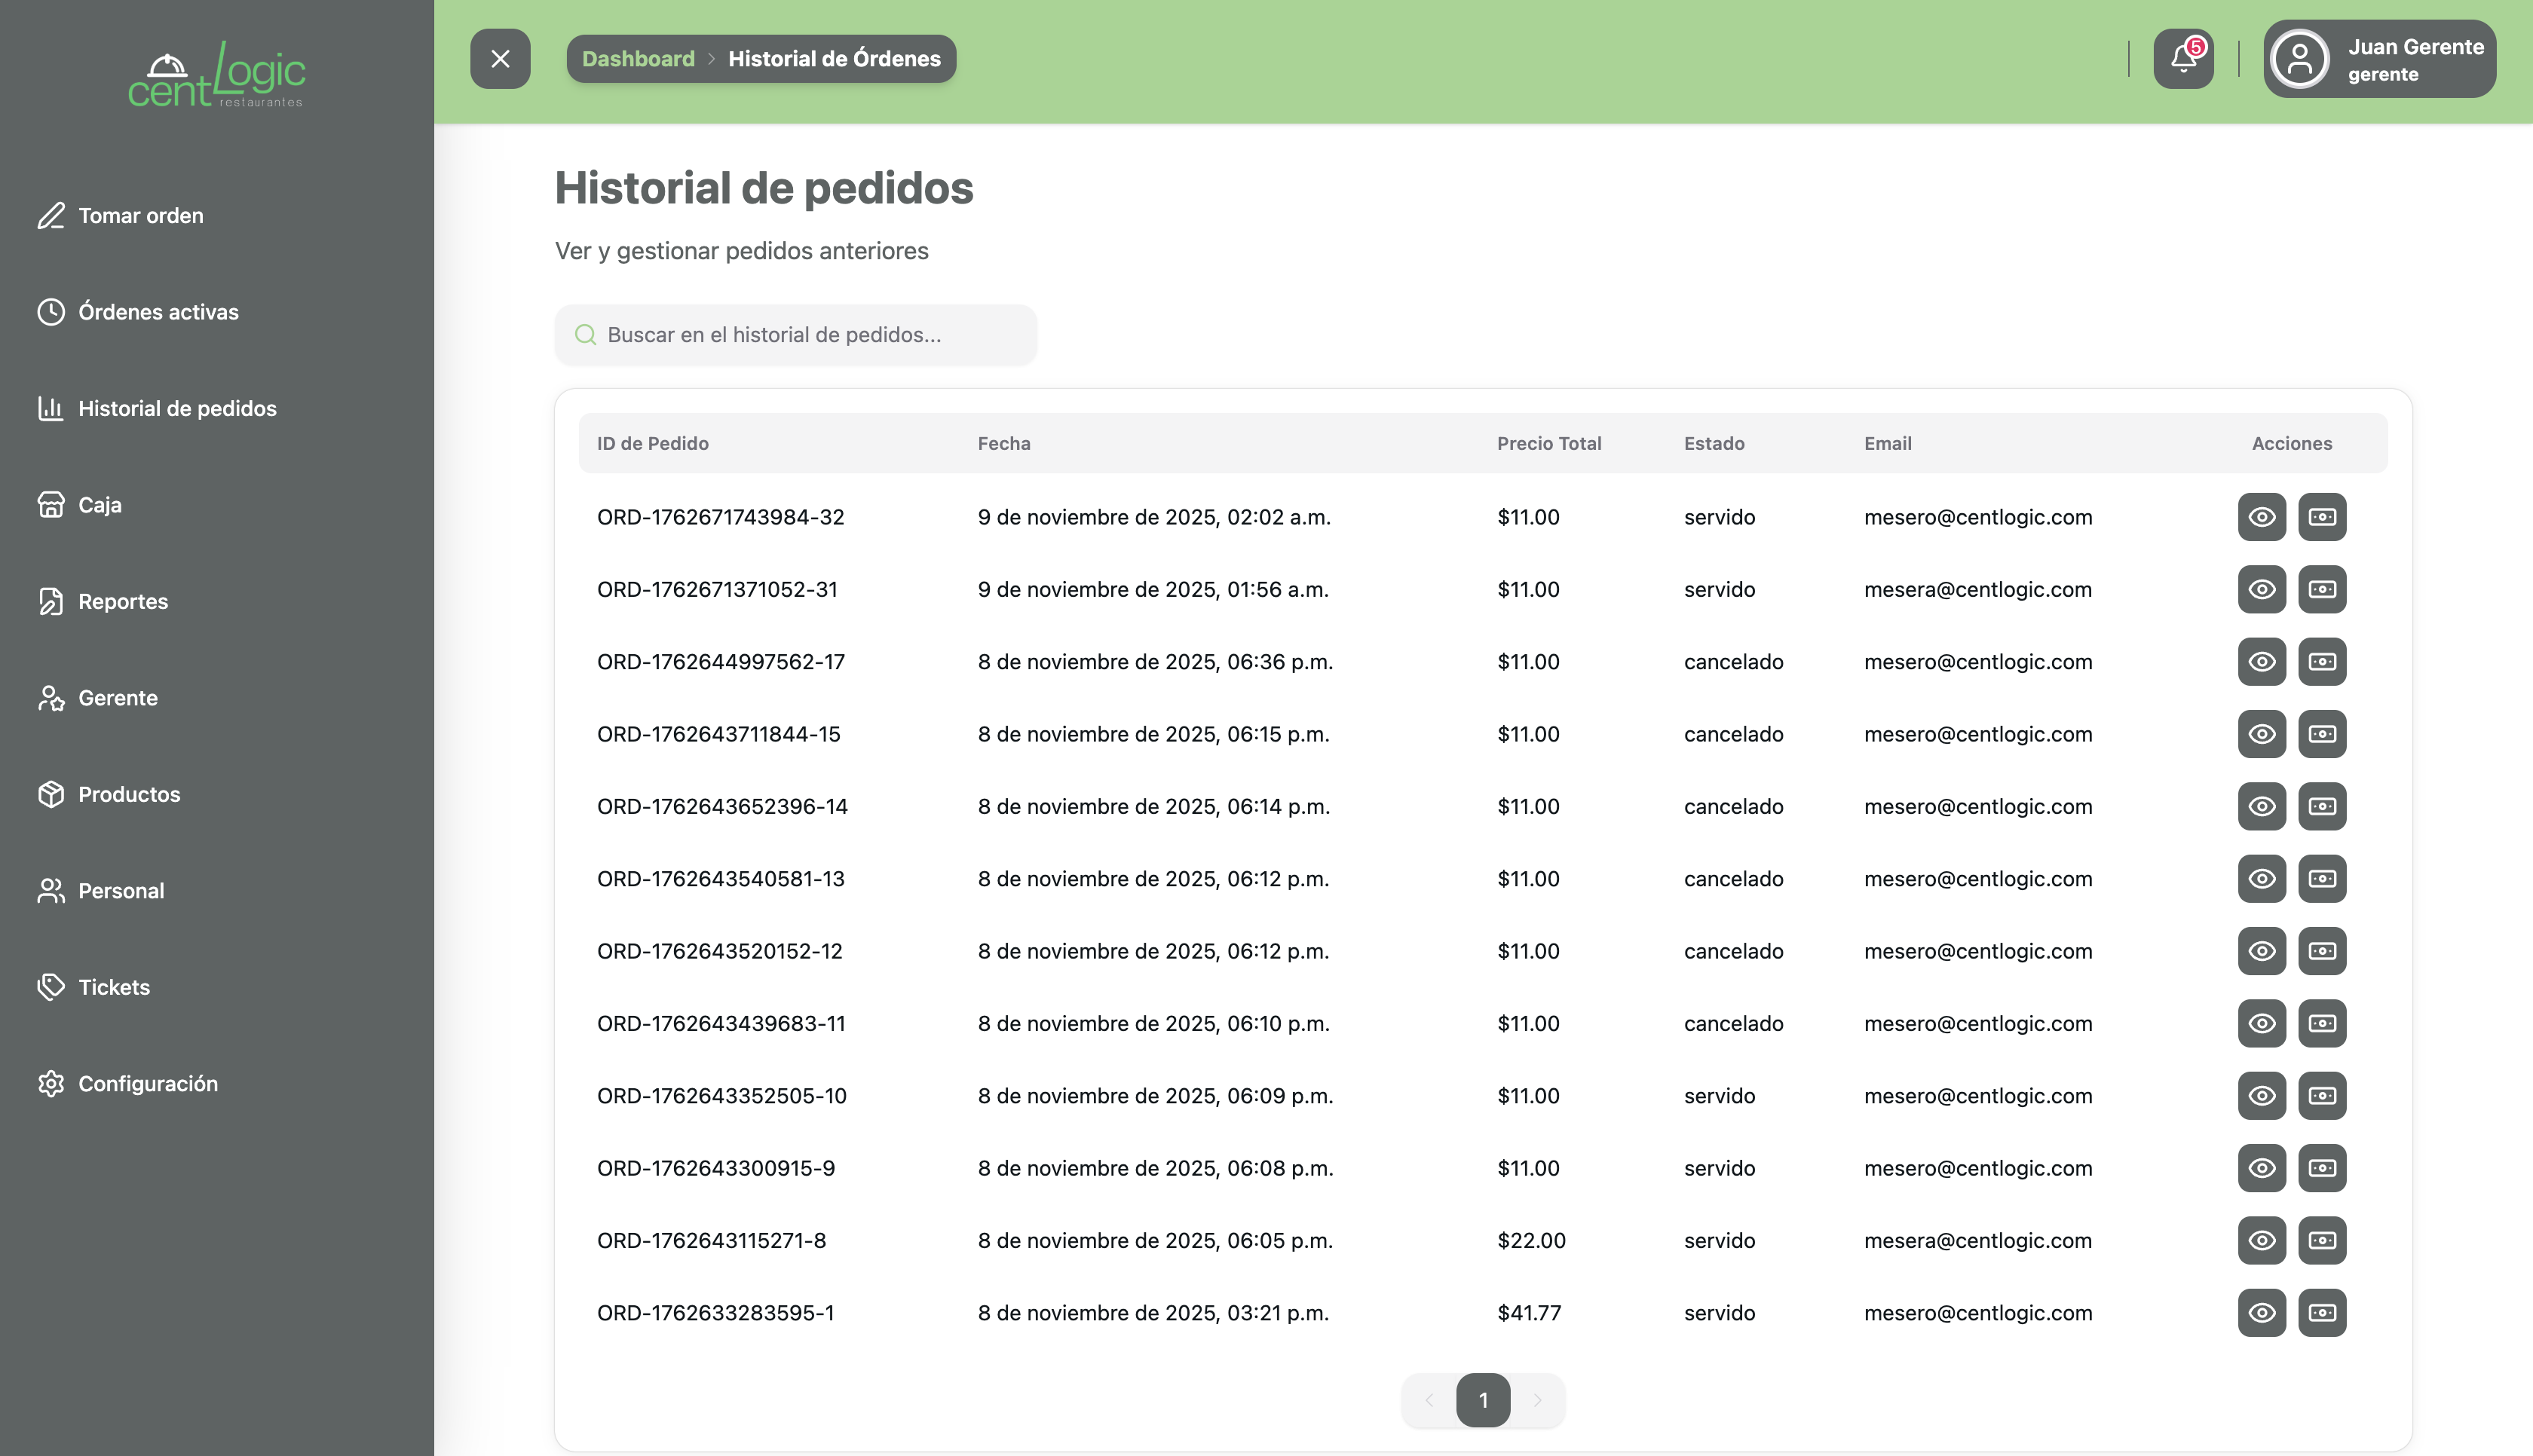Go to next page arrow
This screenshot has width=2533, height=1456.
(x=1537, y=1400)
